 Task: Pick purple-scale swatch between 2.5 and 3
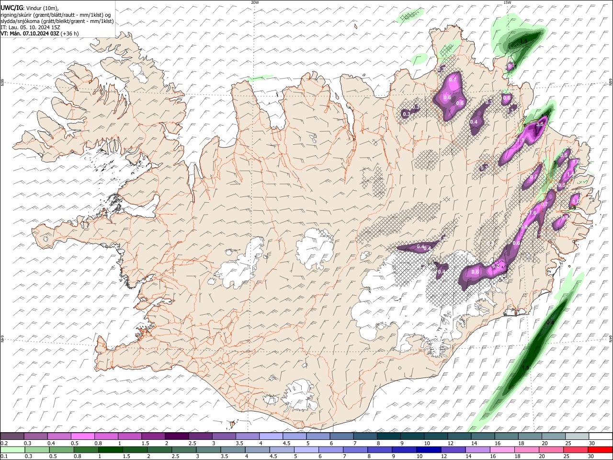(200, 436)
